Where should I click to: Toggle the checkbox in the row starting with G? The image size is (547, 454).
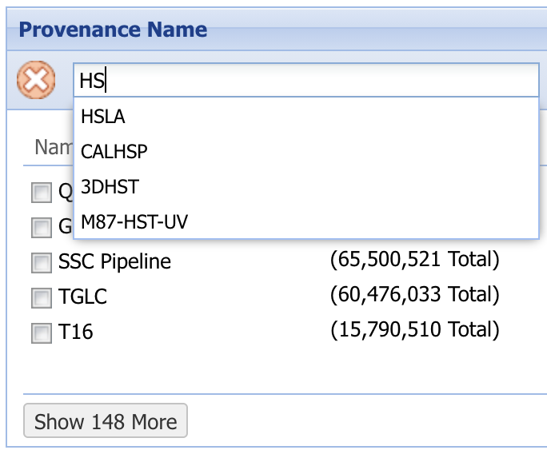(41, 228)
